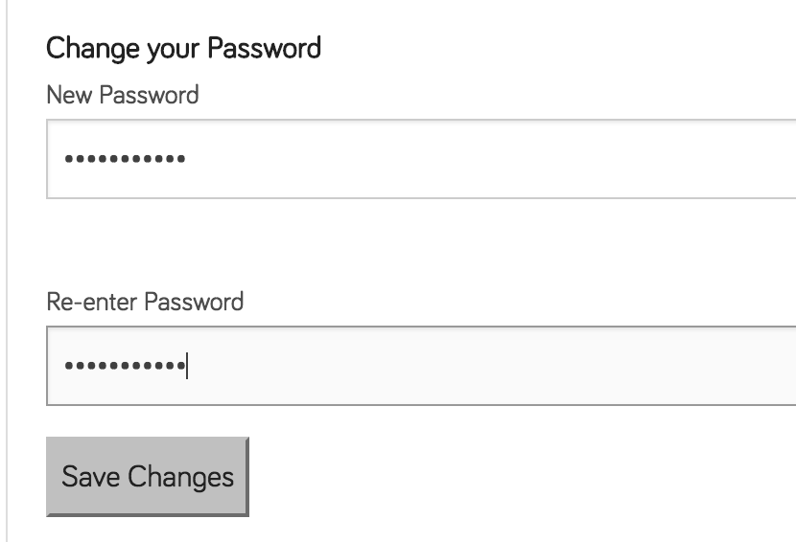The height and width of the screenshot is (542, 796).
Task: Click the Save Changes button
Action: coord(148,477)
